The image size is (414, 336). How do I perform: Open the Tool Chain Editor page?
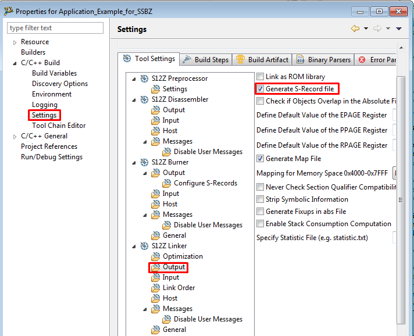point(59,126)
